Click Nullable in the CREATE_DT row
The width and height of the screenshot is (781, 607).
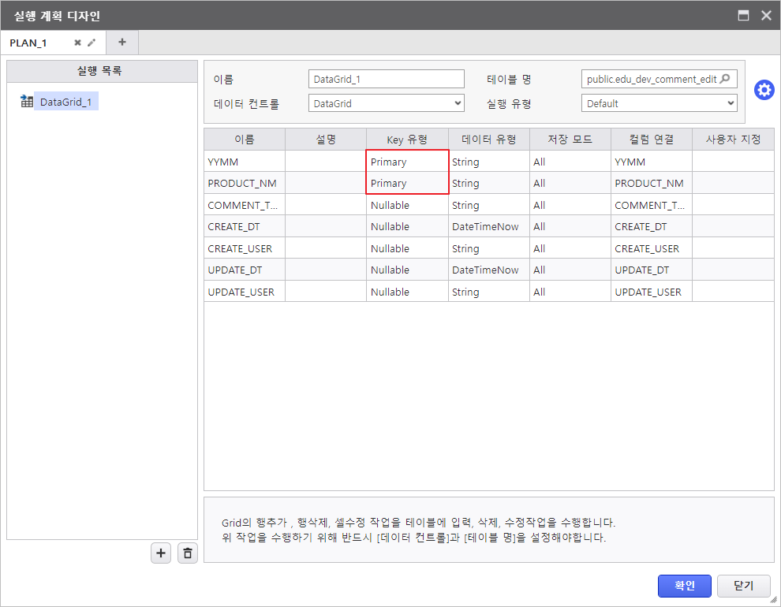407,226
